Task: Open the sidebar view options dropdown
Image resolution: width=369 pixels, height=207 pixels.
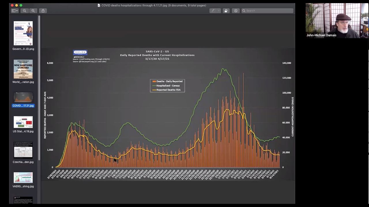Action: tap(15, 11)
